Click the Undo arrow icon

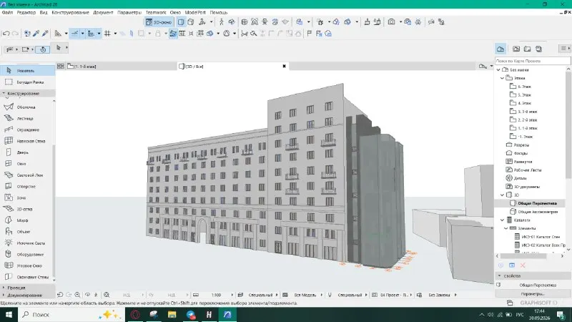pyautogui.click(x=6, y=34)
